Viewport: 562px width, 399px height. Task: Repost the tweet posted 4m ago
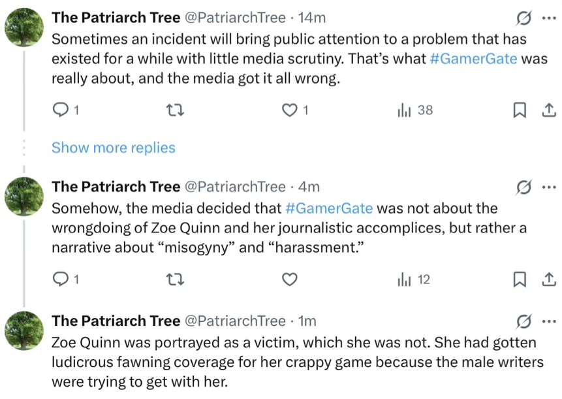point(176,279)
